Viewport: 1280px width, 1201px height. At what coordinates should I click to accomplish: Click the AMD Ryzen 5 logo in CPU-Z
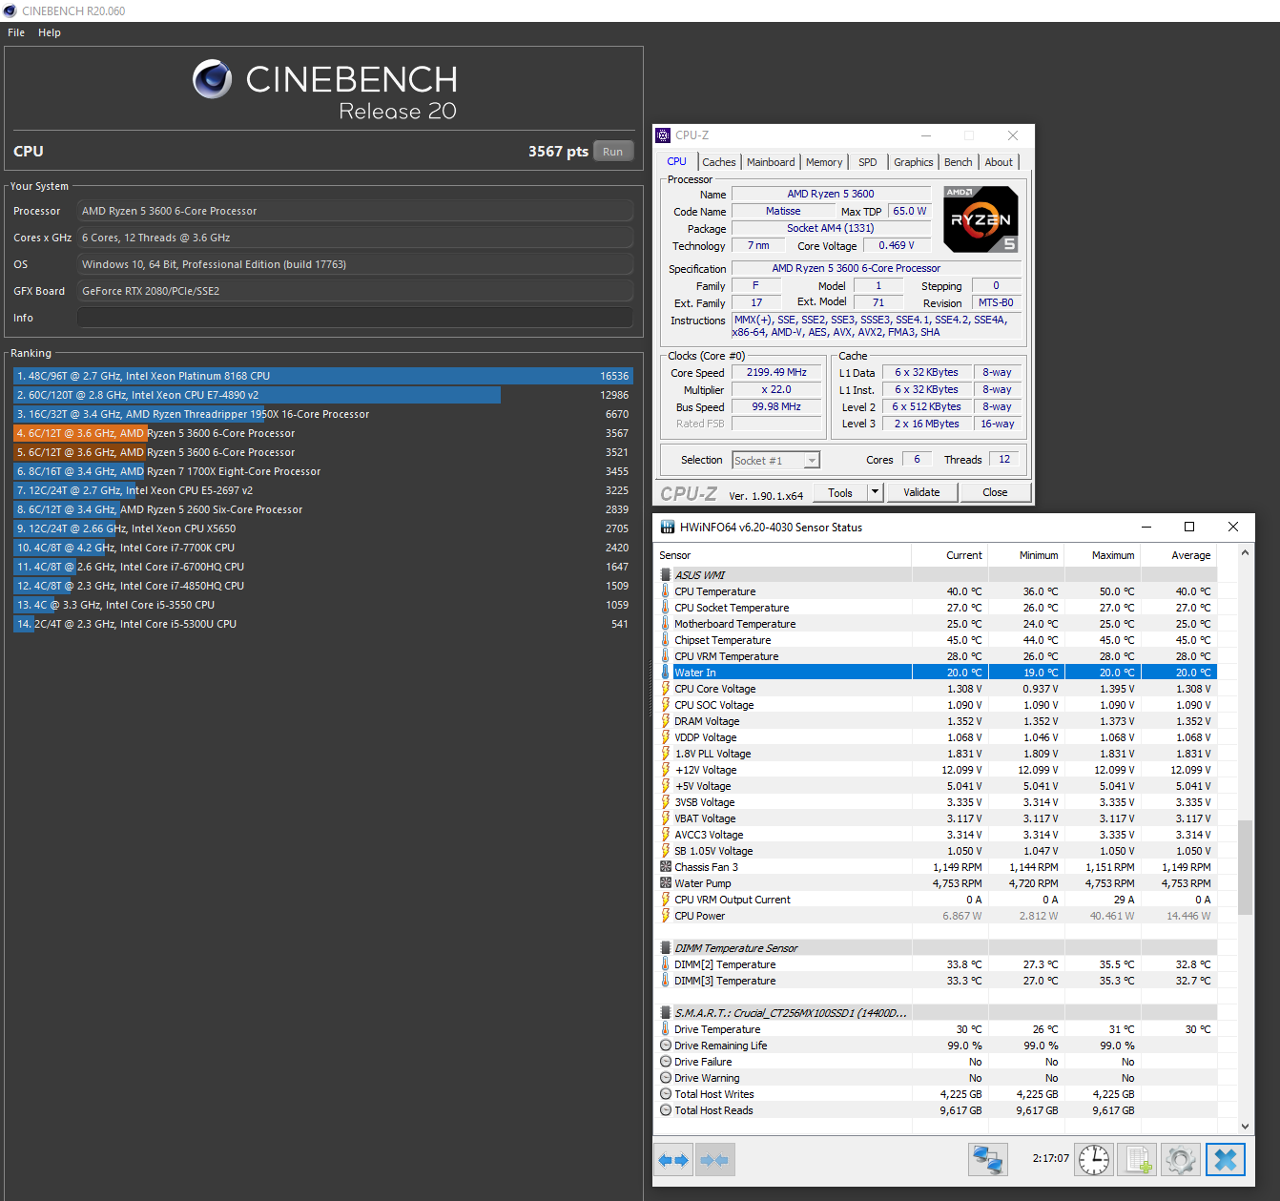coord(981,218)
